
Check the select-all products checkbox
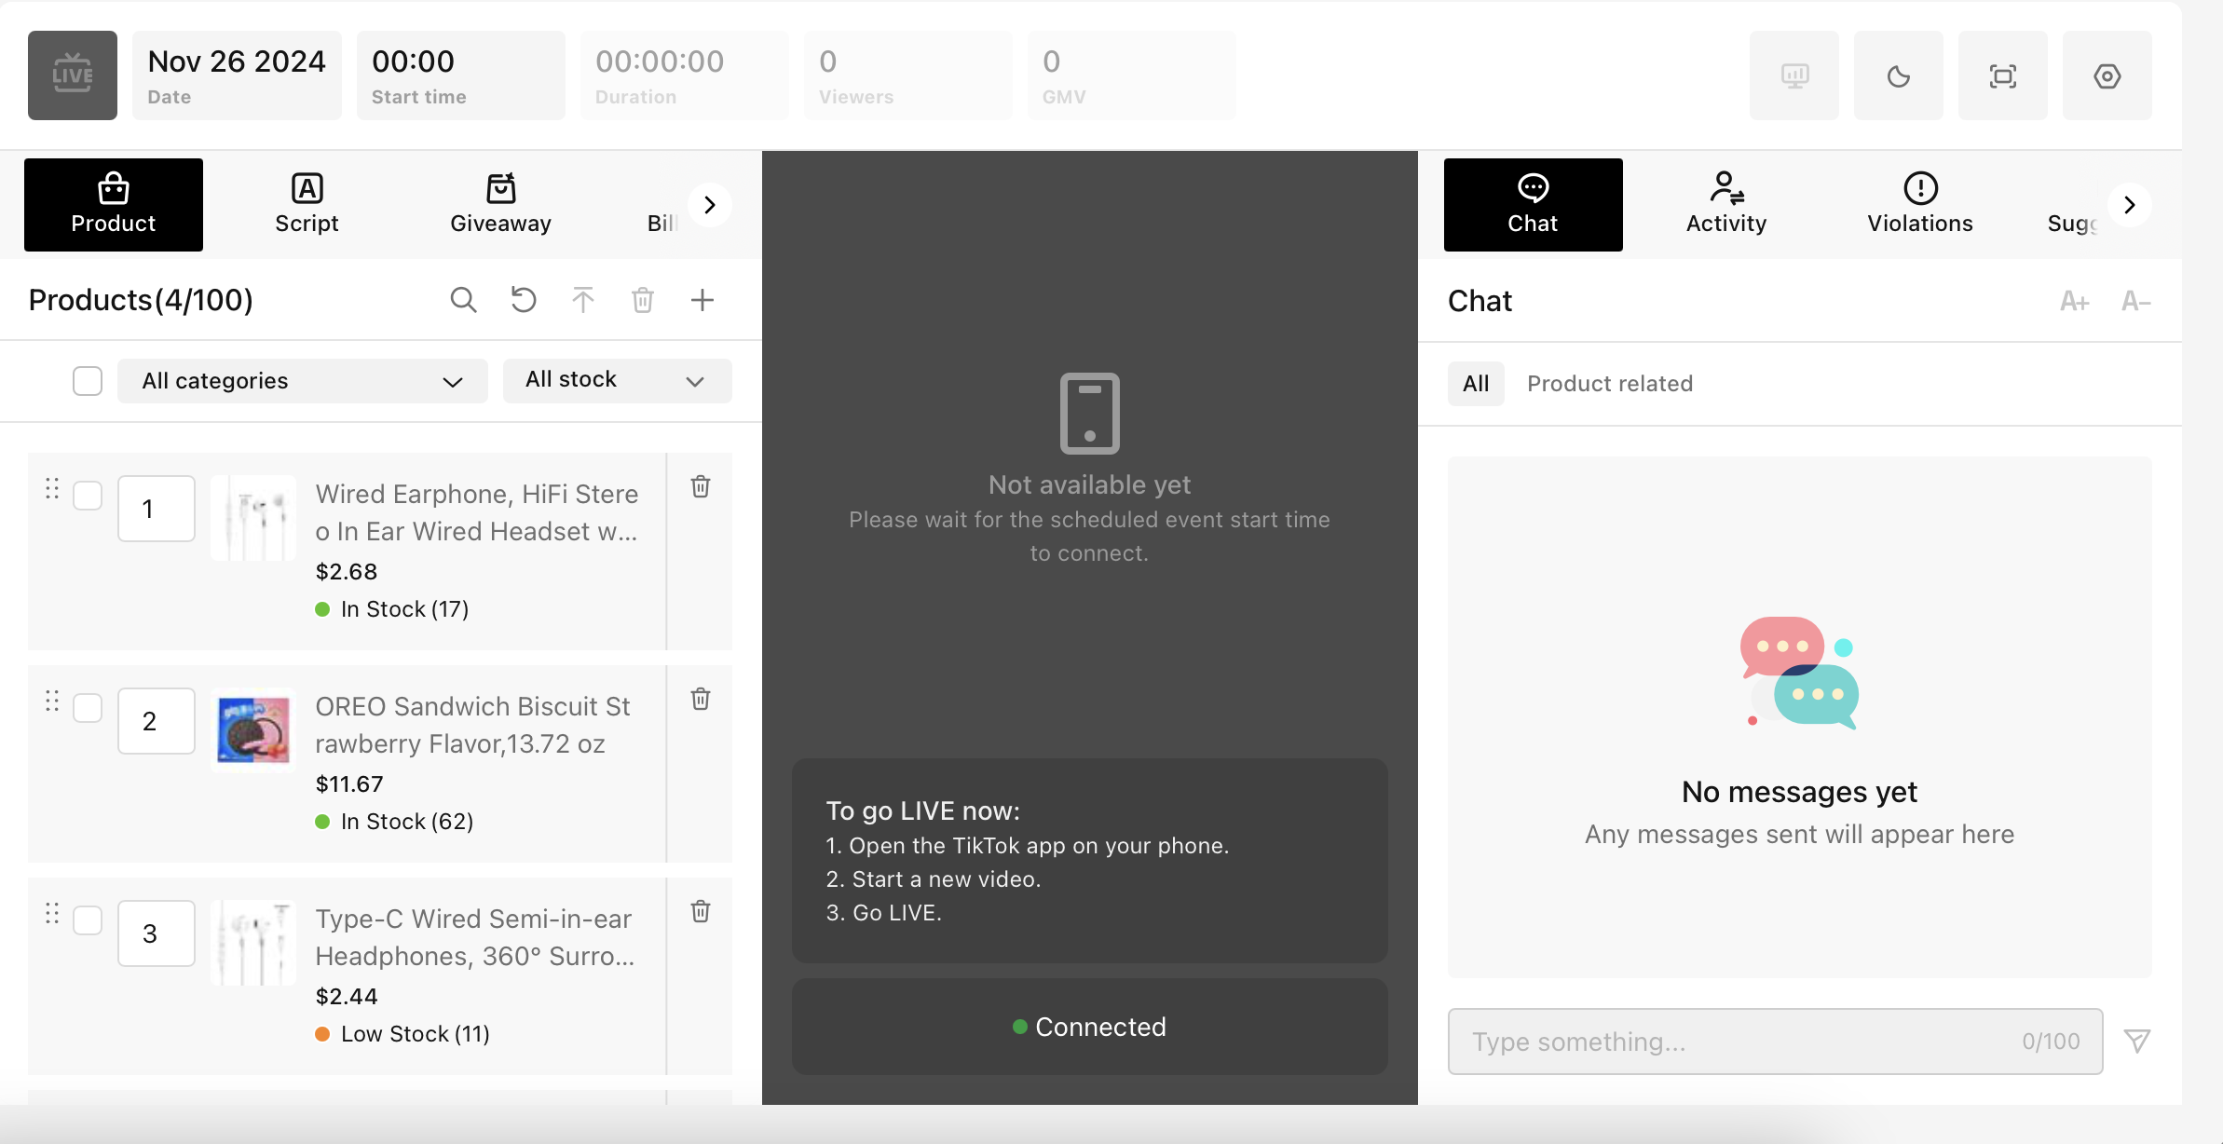(88, 381)
